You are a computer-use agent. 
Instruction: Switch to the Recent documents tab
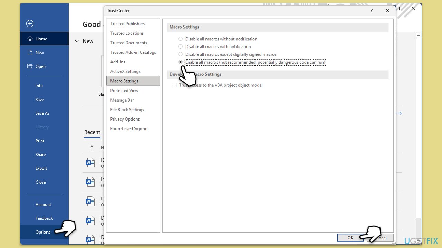[92, 132]
